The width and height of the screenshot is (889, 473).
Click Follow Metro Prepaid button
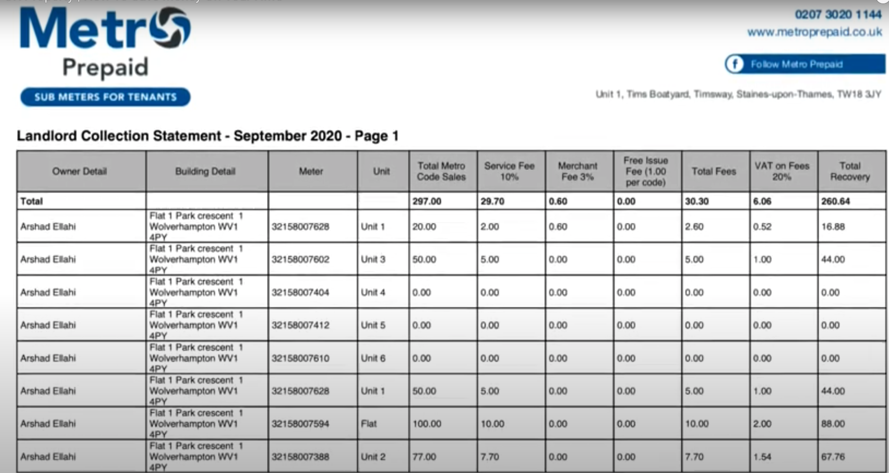click(x=805, y=64)
